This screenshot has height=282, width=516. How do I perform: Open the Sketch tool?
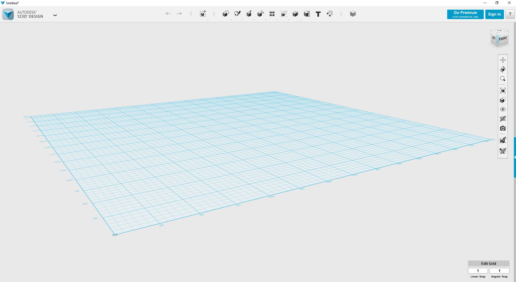[238, 14]
